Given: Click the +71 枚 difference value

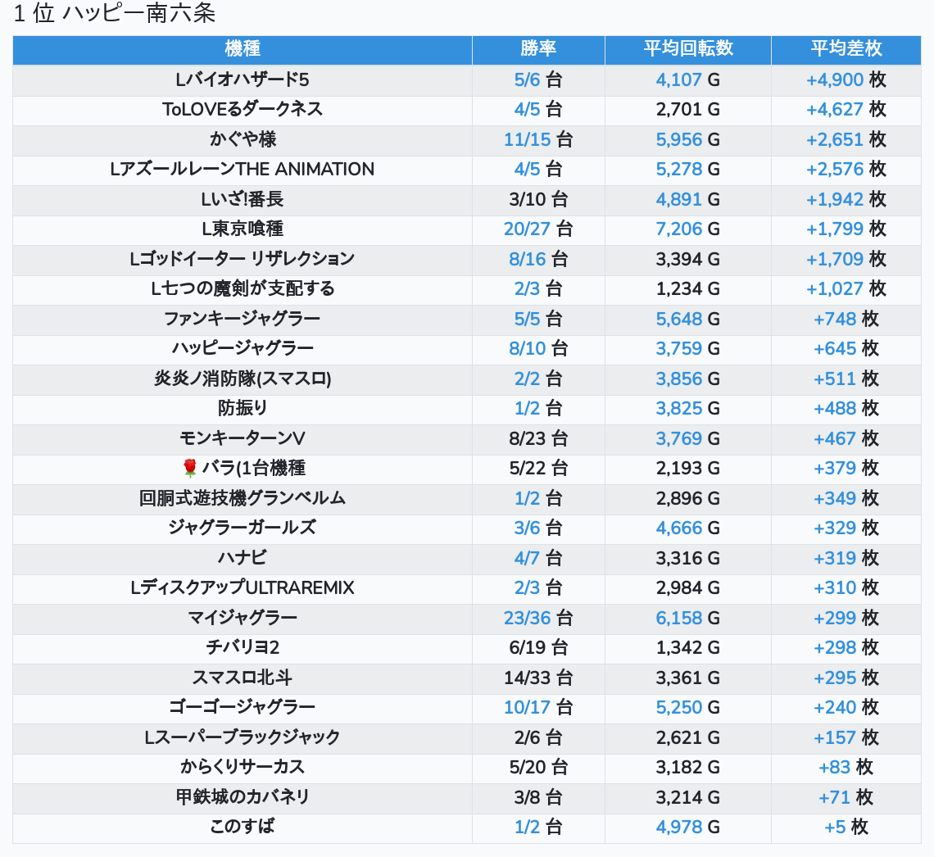Looking at the screenshot, I should click(846, 797).
